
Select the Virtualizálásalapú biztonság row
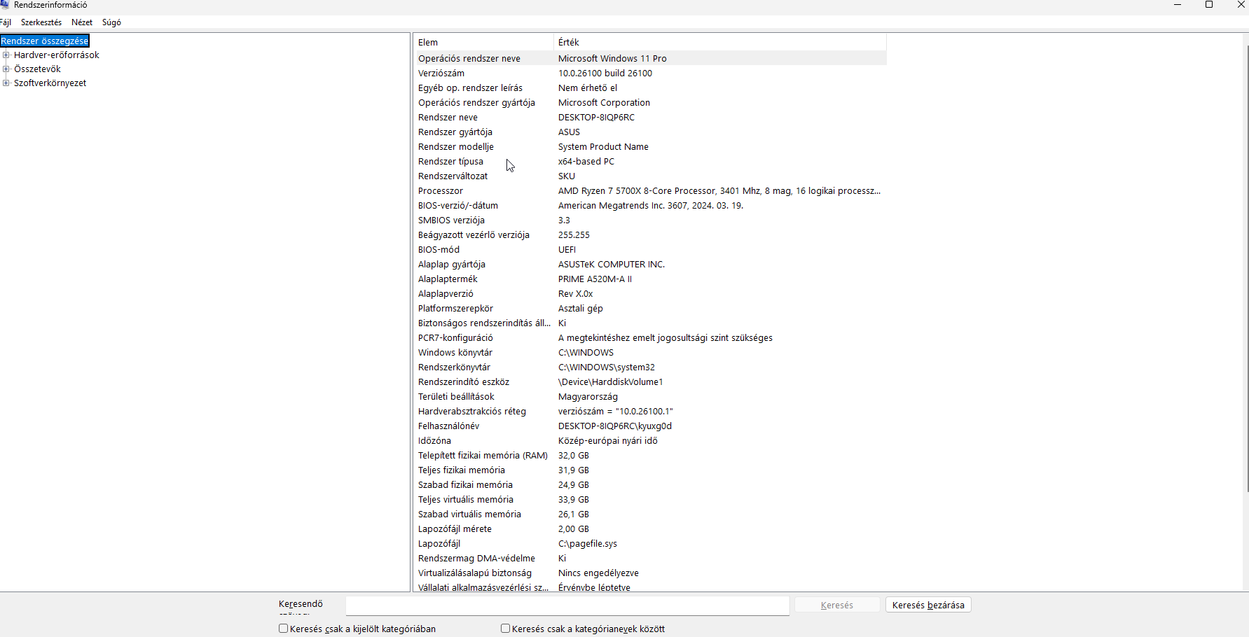click(650, 573)
